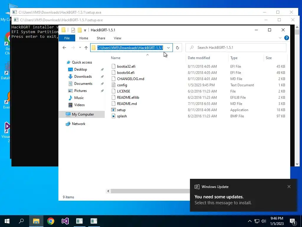302x227 pixels.
Task: Click the Search HackBGRT-1.5.1 box
Action: [236, 48]
